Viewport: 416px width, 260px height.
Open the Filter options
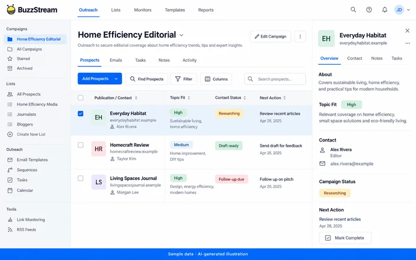(184, 79)
